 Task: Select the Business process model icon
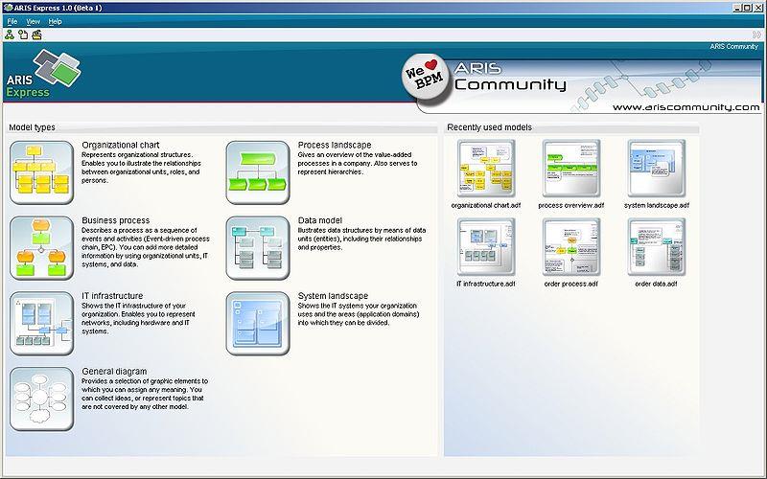tap(41, 248)
